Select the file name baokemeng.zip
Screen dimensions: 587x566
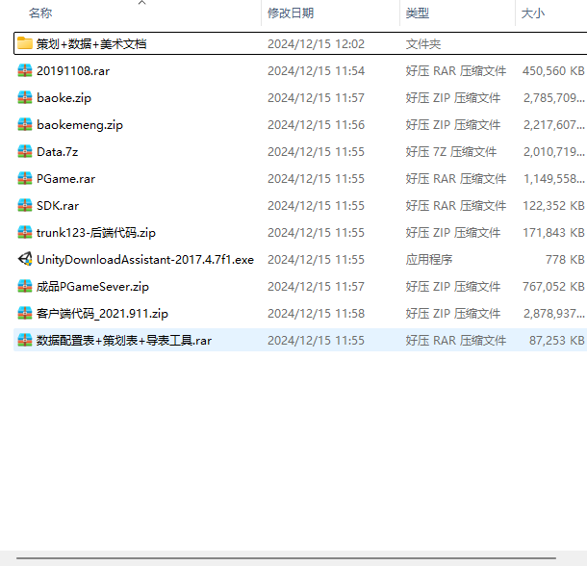click(80, 125)
